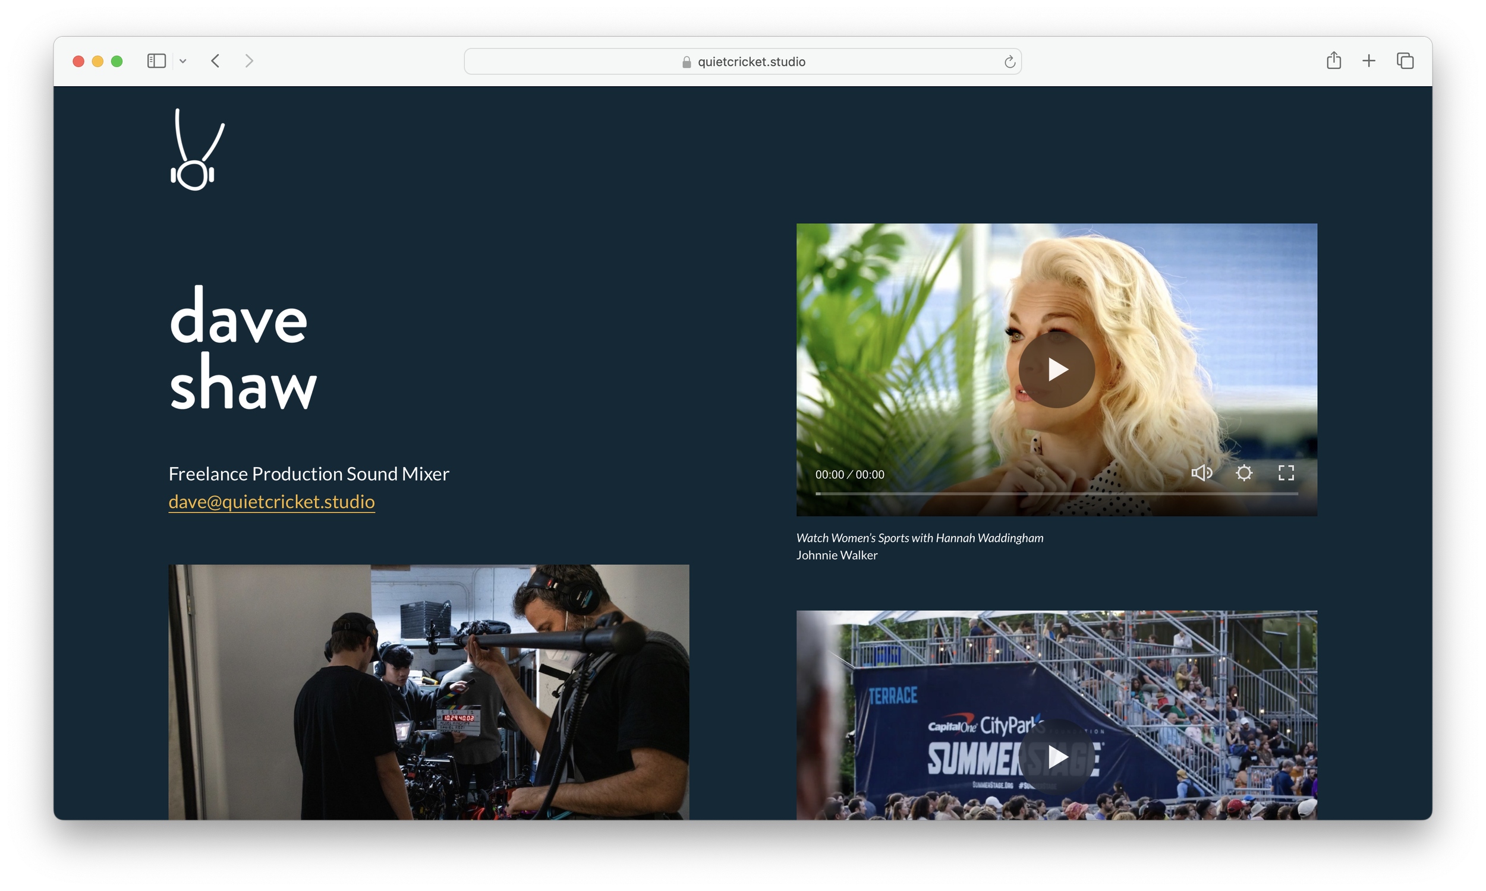Click the Johnnie Walker video caption

click(837, 555)
